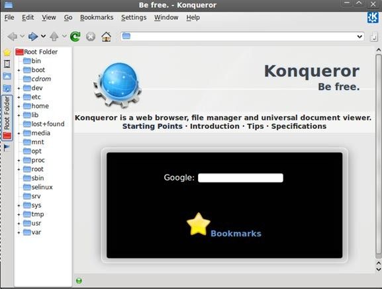Select the selinux folder
This screenshot has height=289, width=382.
[x=38, y=187]
